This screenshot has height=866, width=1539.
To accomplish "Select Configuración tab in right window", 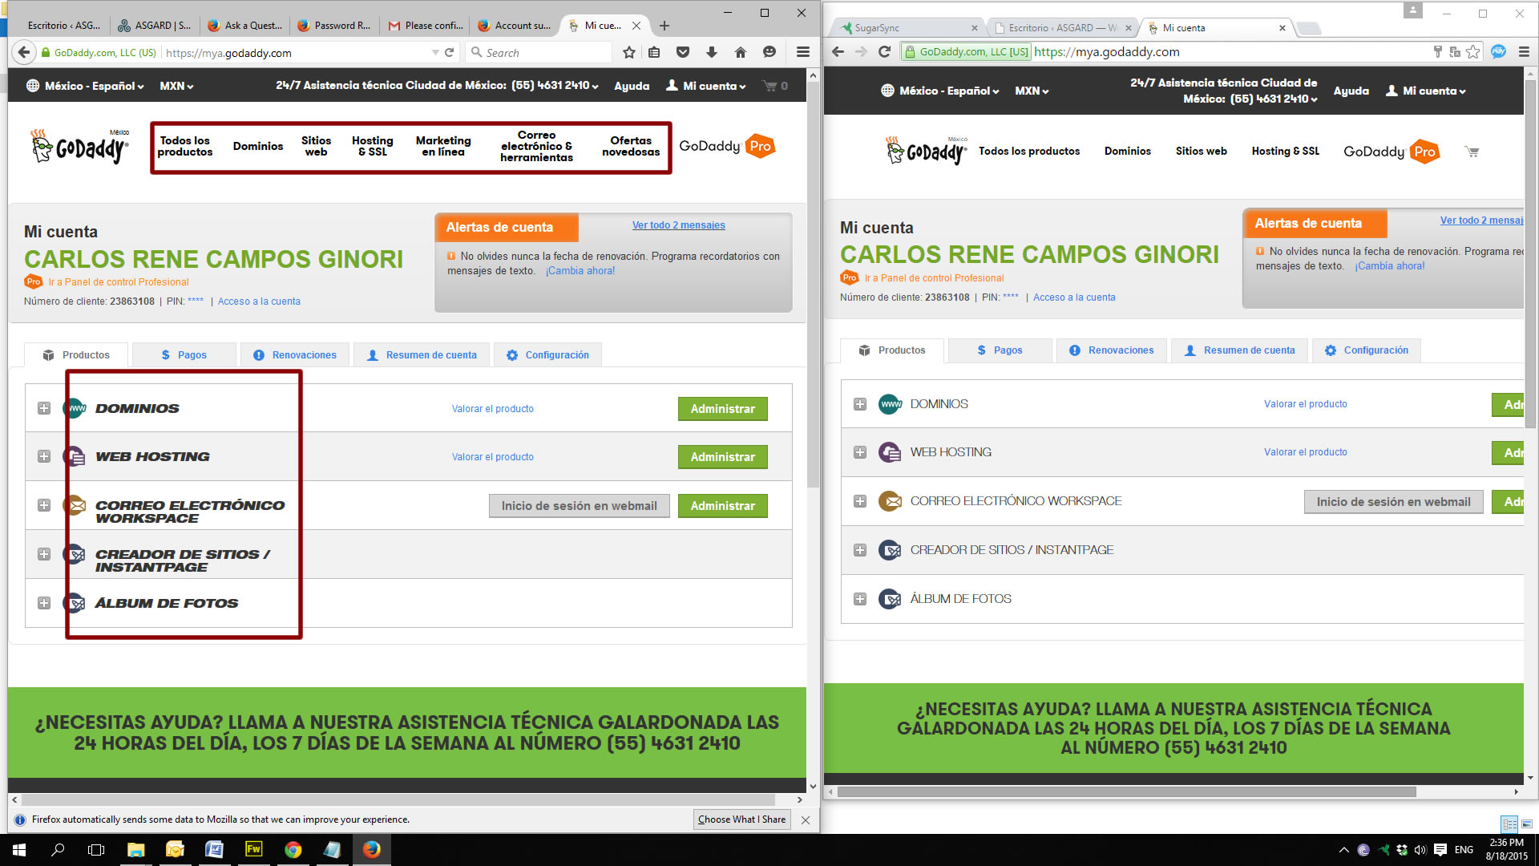I will pyautogui.click(x=1367, y=350).
